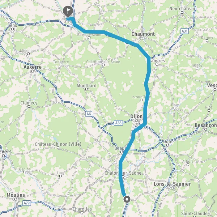Screen dimensions: 217x217
Task: Click the Dole town marker
Action: click(167, 145)
